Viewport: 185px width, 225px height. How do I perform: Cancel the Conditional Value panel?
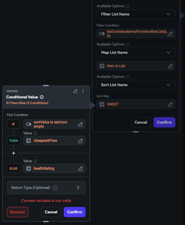51,212
